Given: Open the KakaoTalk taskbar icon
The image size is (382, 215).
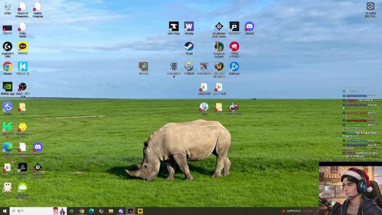Looking at the screenshot, I should click(x=140, y=211).
